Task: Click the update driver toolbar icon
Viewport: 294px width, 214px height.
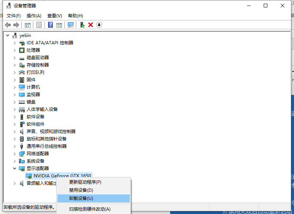Action: [82, 25]
